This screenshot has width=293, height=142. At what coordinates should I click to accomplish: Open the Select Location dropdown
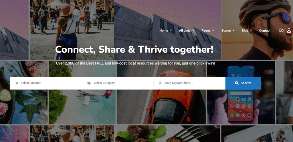click(x=46, y=83)
